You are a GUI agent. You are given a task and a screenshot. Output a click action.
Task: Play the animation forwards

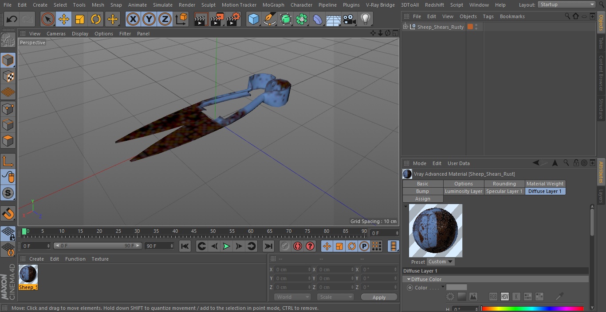226,246
